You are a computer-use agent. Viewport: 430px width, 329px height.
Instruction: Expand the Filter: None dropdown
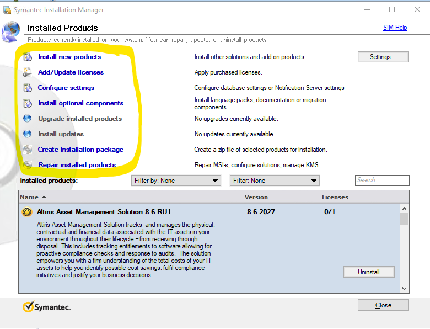click(275, 181)
